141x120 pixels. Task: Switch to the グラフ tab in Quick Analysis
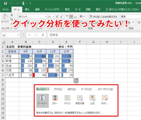[x=58, y=89]
